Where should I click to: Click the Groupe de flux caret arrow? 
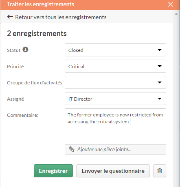(x=160, y=82)
